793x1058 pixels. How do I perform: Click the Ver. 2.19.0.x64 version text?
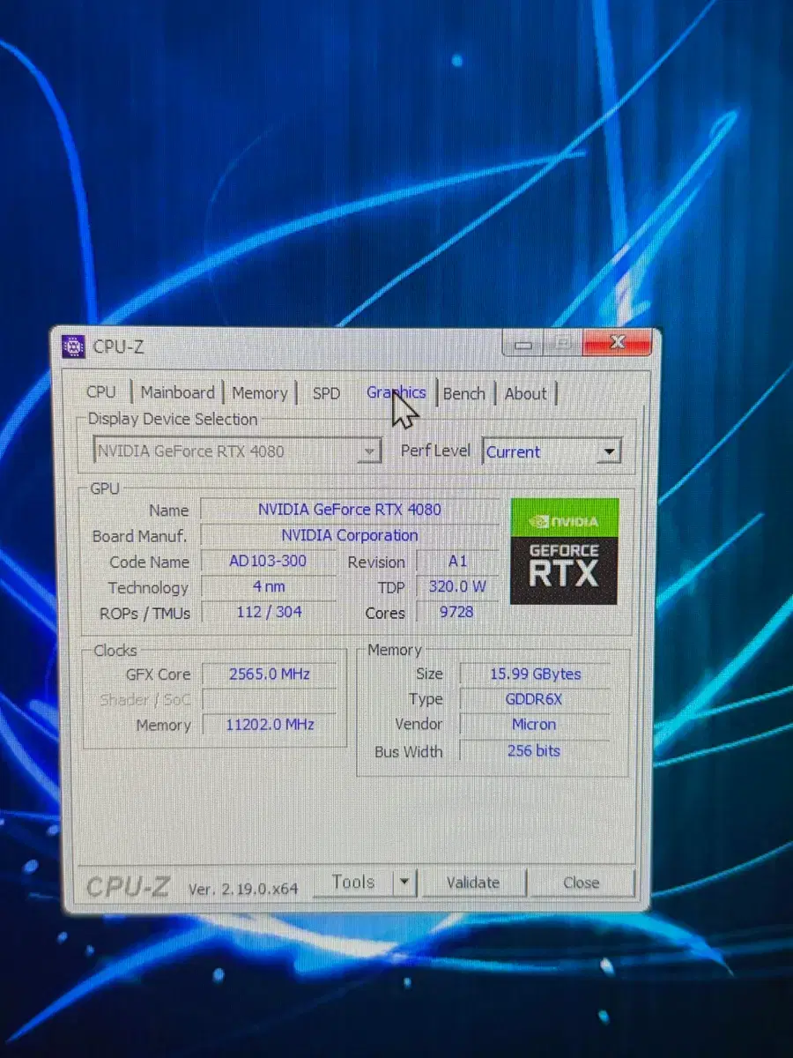pyautogui.click(x=243, y=889)
